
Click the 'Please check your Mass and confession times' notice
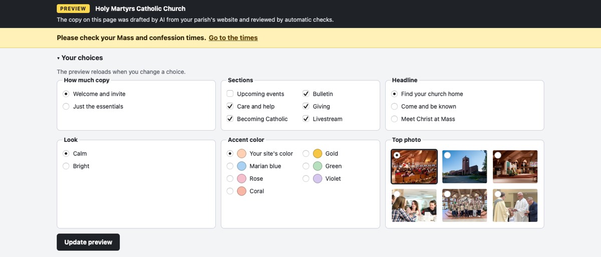131,38
